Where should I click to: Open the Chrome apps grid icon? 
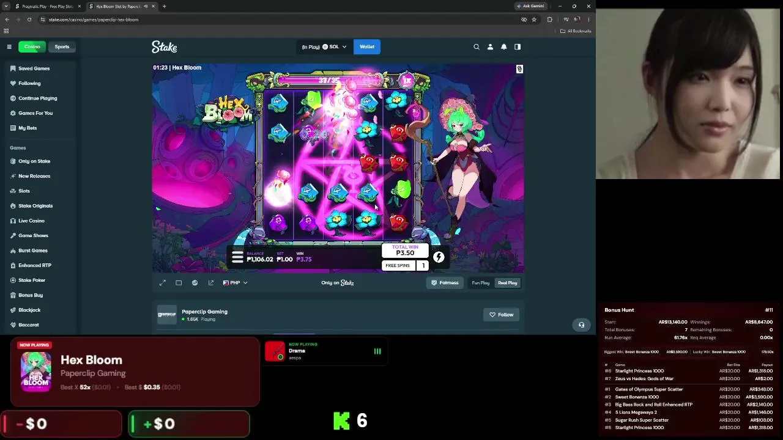click(x=6, y=31)
